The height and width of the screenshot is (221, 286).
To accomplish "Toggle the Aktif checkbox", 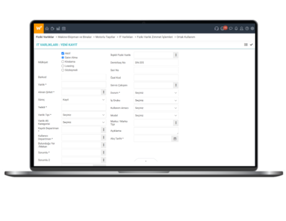I will [x=63, y=53].
